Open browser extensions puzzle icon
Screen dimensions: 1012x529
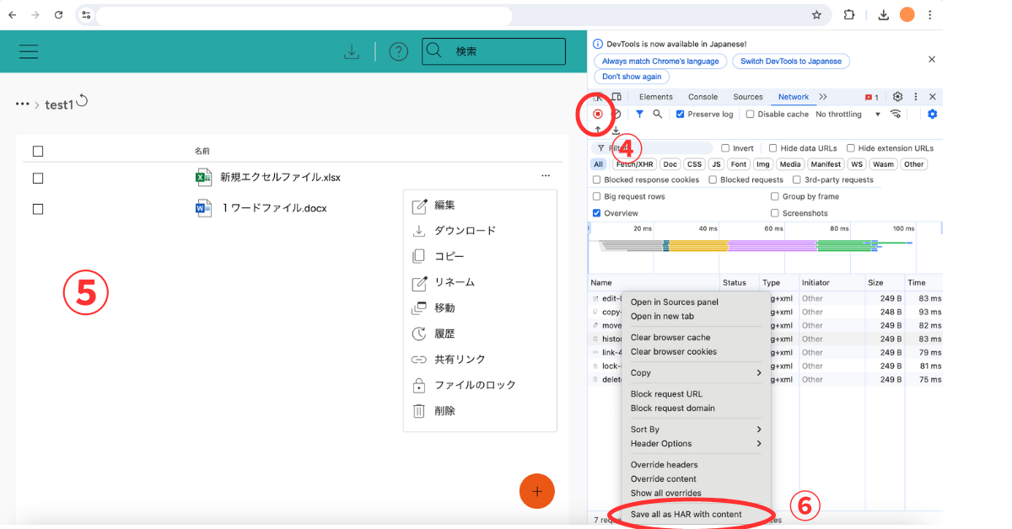point(849,15)
